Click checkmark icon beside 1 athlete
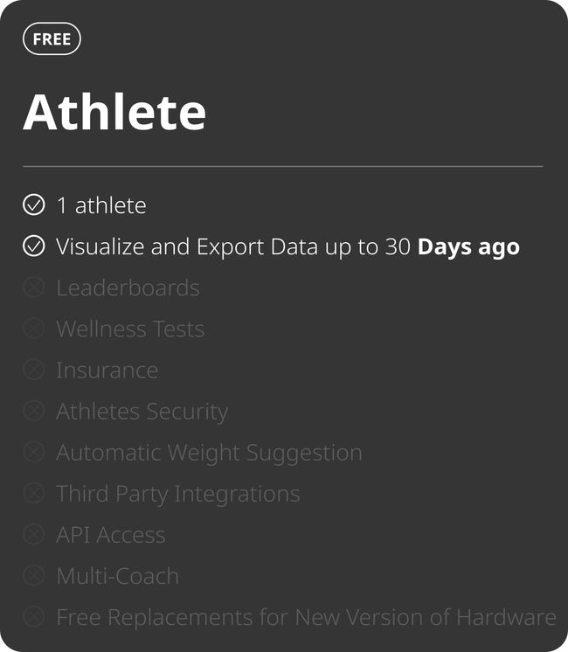Image resolution: width=568 pixels, height=652 pixels. pos(33,205)
